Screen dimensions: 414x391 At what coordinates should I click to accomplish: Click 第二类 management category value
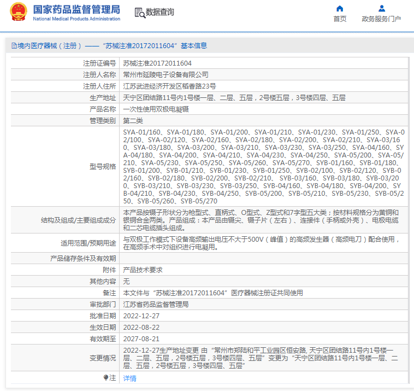(x=133, y=121)
